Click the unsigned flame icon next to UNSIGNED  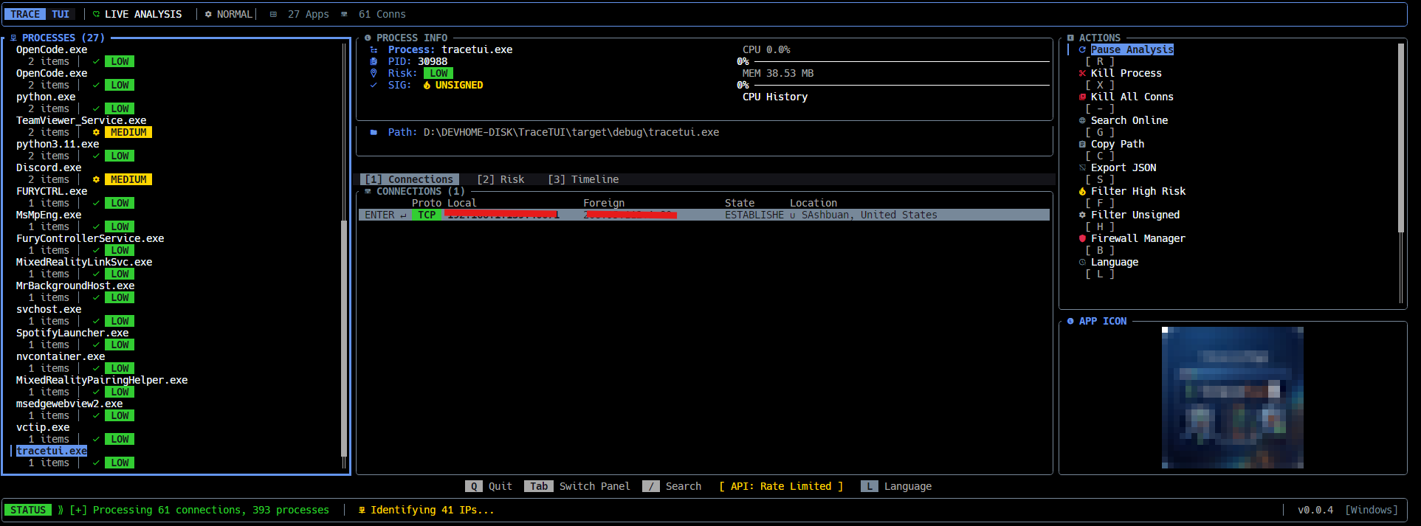pyautogui.click(x=427, y=86)
